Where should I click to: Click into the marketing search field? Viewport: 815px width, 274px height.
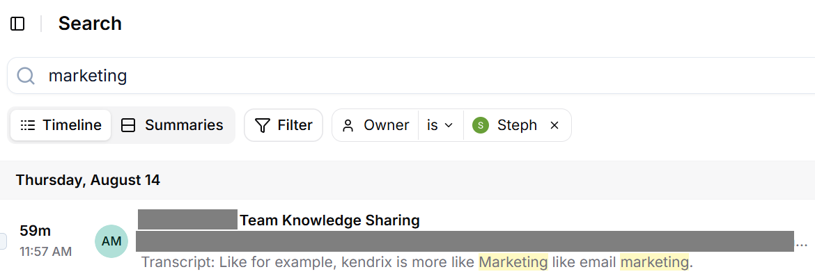410,76
